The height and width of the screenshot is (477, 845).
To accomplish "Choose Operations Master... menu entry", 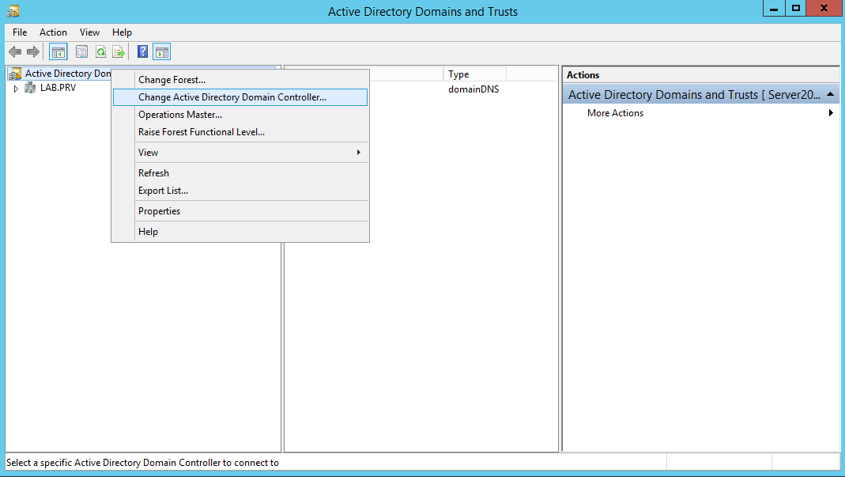I will [x=240, y=115].
